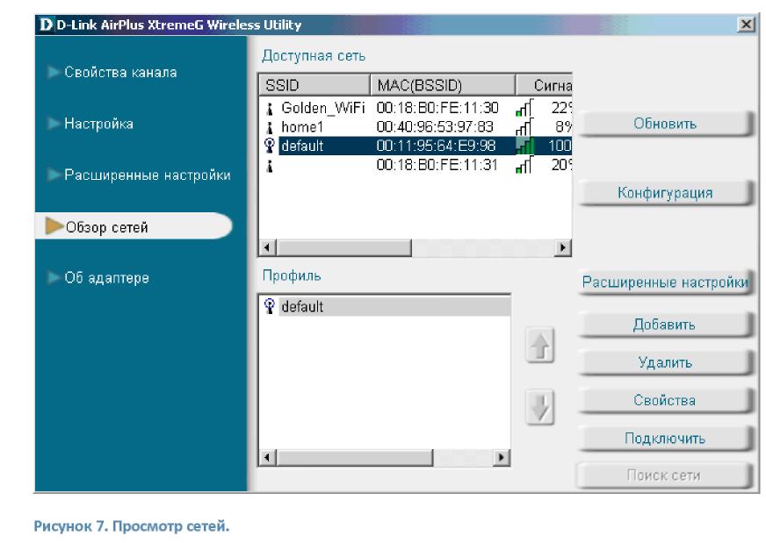Click the unnamed network icon for 00:18:B0:FE:11:31
The image size is (766, 543).
click(269, 166)
